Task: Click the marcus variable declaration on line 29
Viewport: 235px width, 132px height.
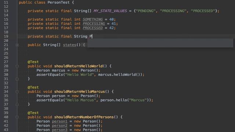Action: [x=58, y=70]
